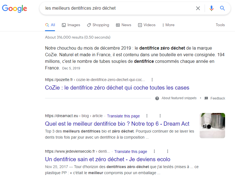Open the News tab
Viewport: 235px width, 178px height.
click(x=124, y=25)
